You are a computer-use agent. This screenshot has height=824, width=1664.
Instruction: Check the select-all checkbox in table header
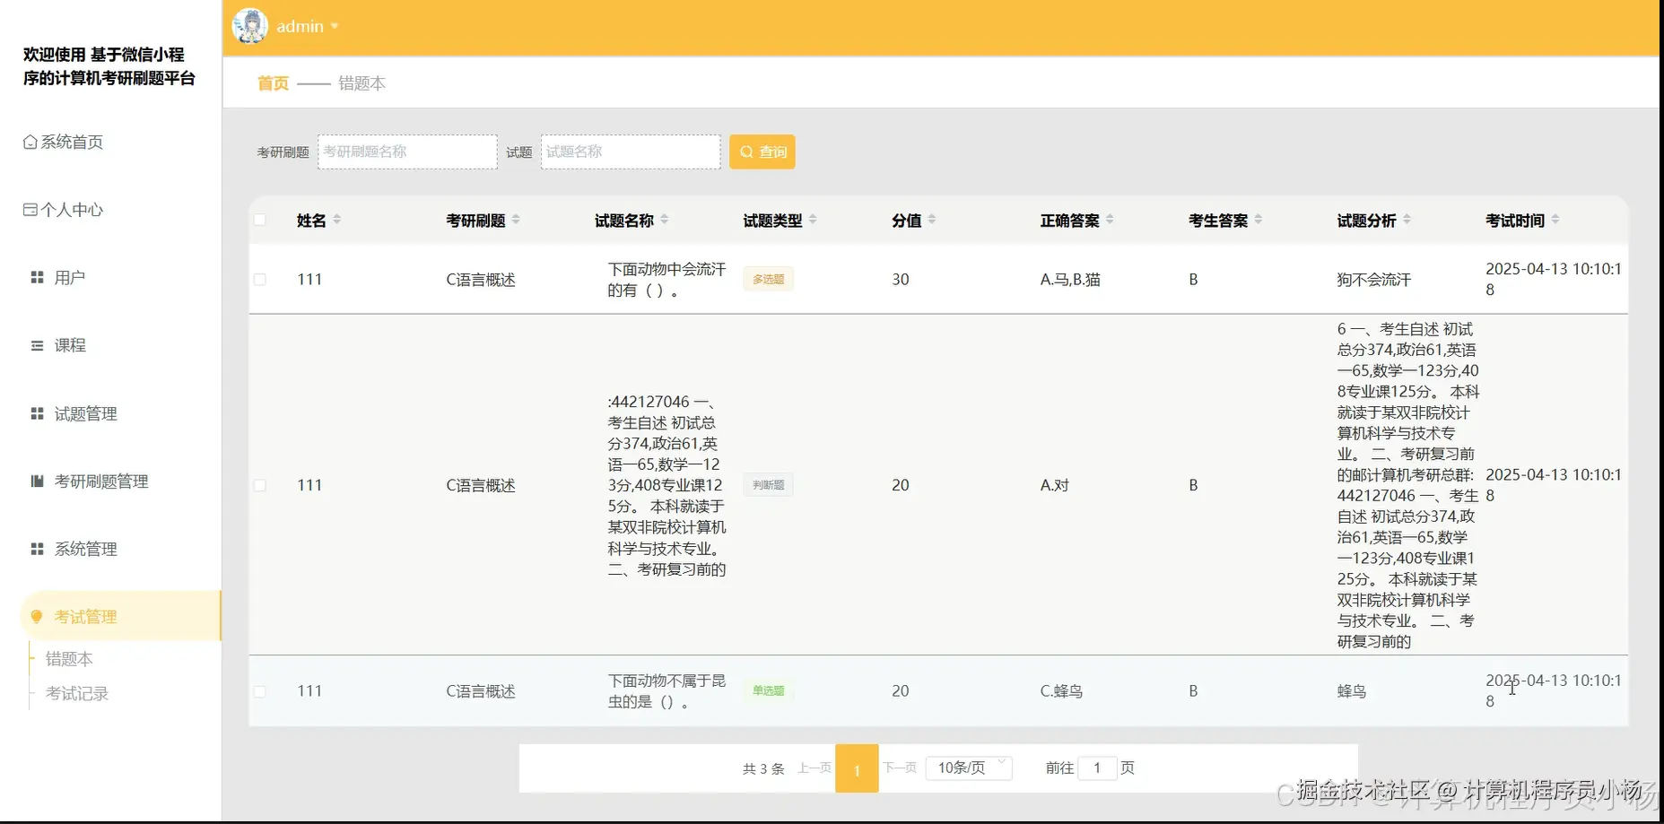[259, 219]
